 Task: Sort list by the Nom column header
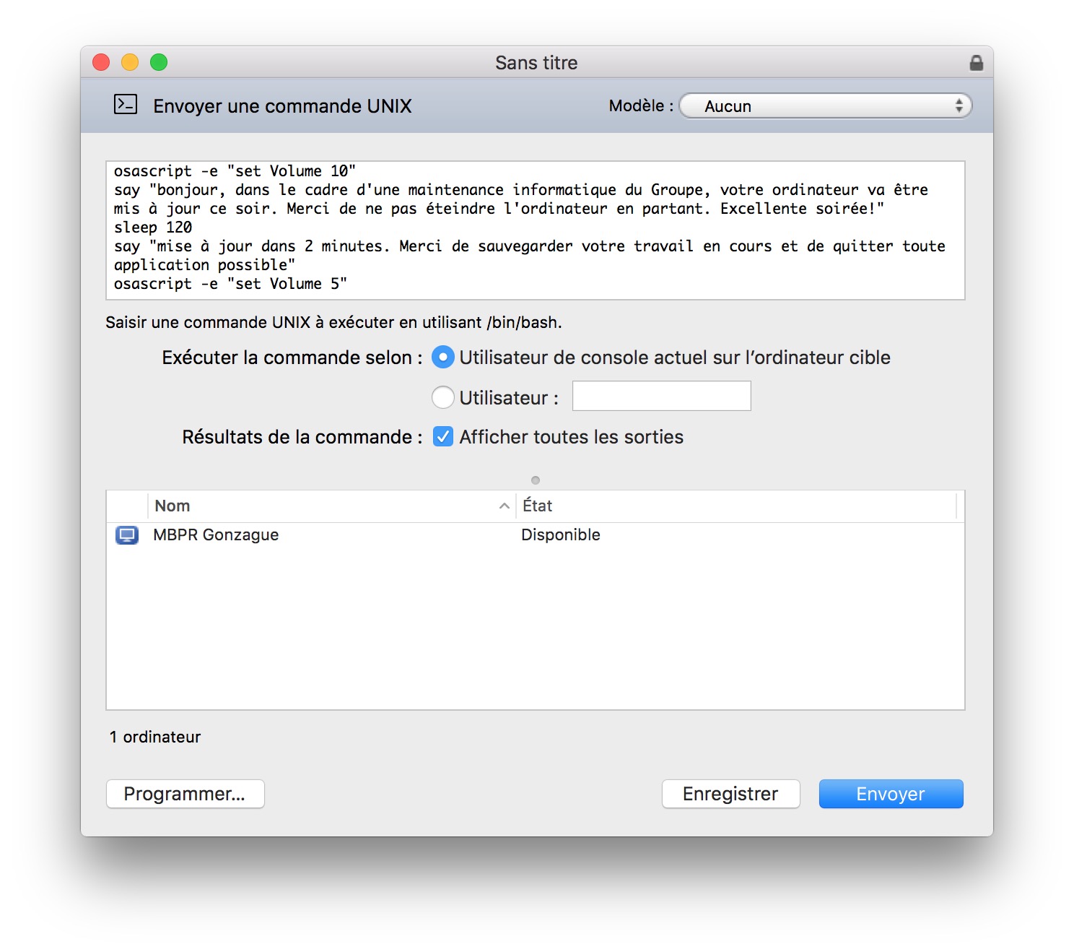(x=325, y=506)
